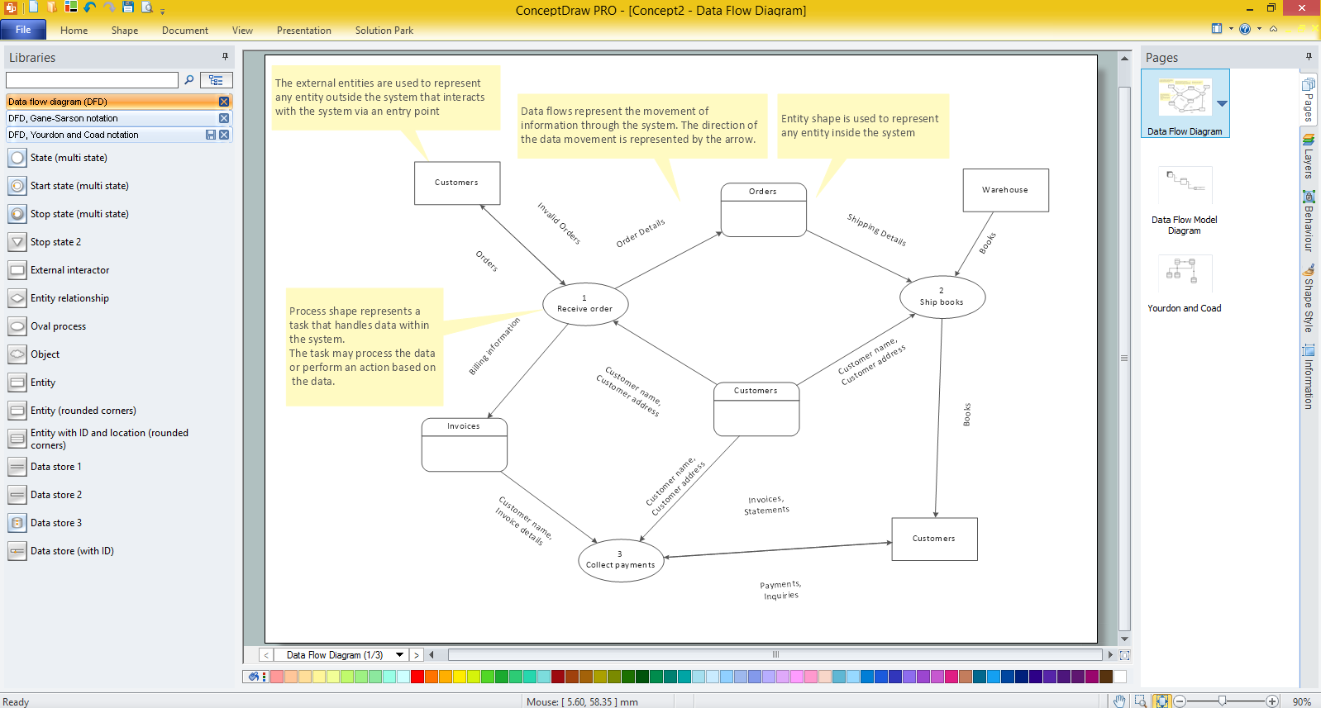The height and width of the screenshot is (708, 1321).
Task: Search libraries with the magnifier icon
Action: point(188,80)
